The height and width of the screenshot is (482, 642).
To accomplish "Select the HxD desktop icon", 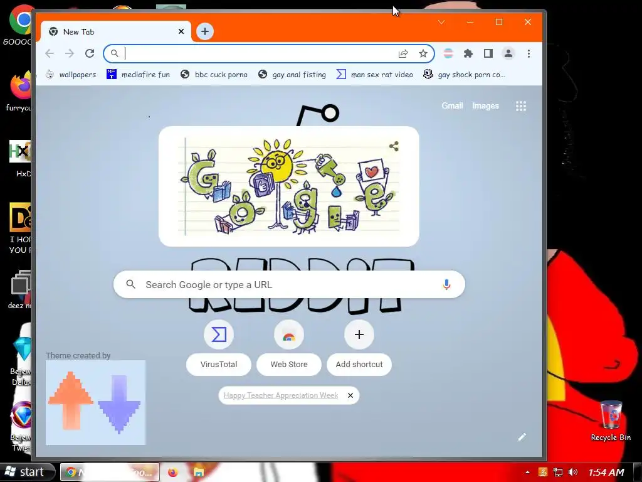I will [21, 158].
